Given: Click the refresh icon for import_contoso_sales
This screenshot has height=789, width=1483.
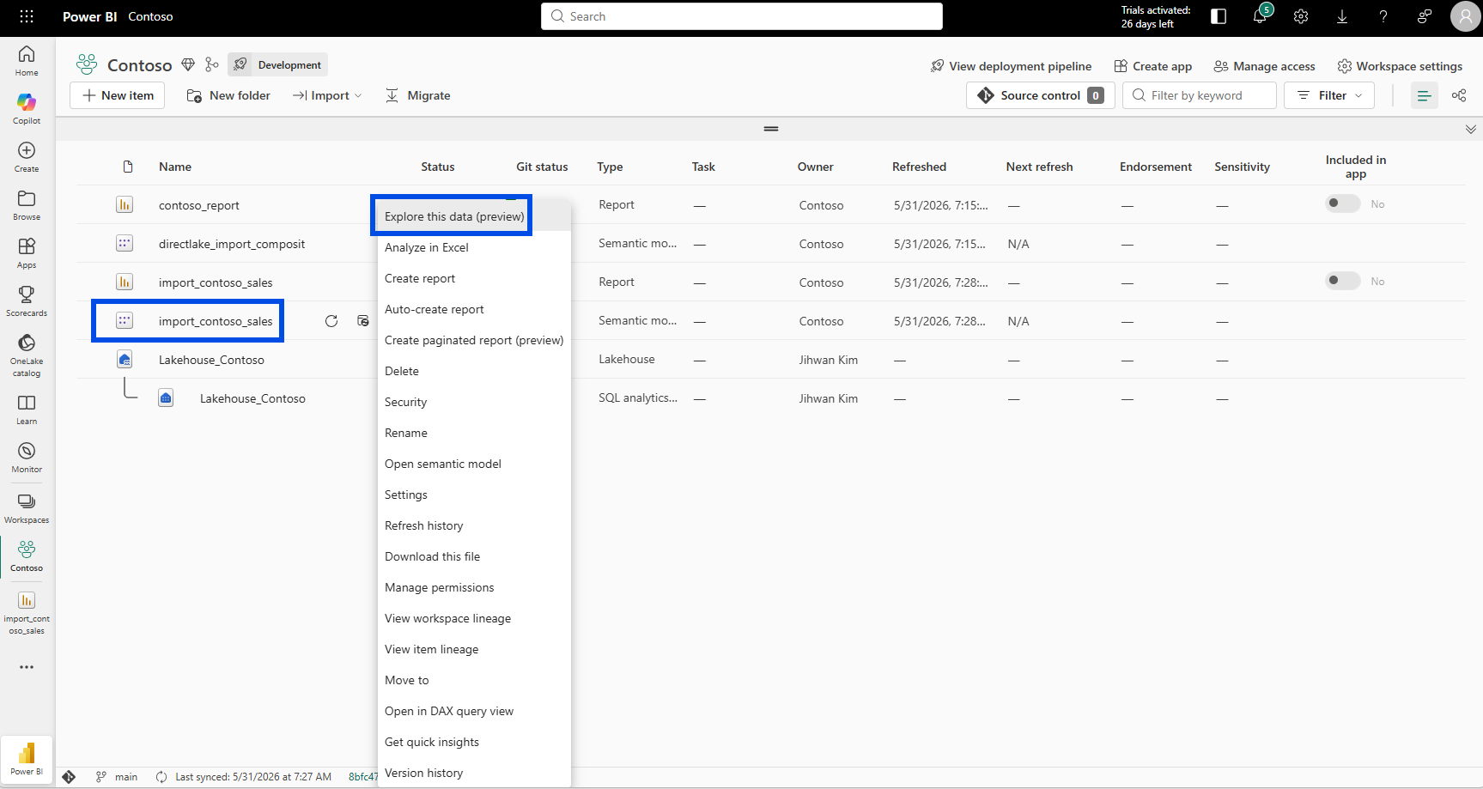Looking at the screenshot, I should point(331,321).
